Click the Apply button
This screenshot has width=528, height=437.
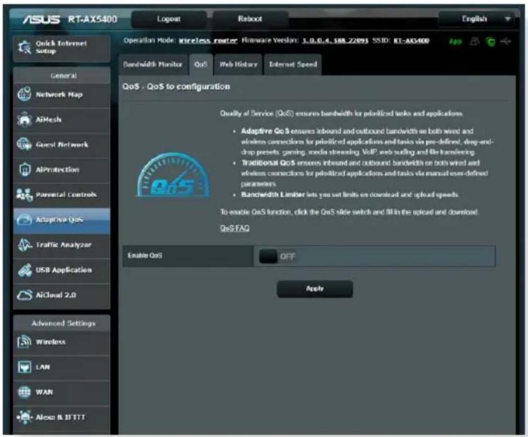pyautogui.click(x=315, y=288)
